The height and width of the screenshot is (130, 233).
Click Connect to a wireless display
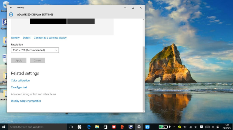tap(50, 38)
